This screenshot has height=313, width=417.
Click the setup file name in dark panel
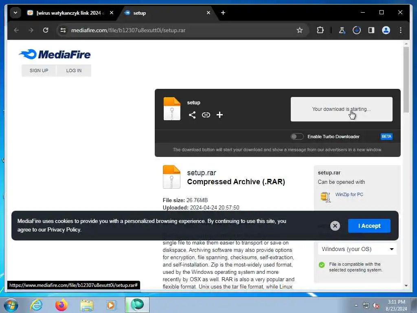click(193, 103)
